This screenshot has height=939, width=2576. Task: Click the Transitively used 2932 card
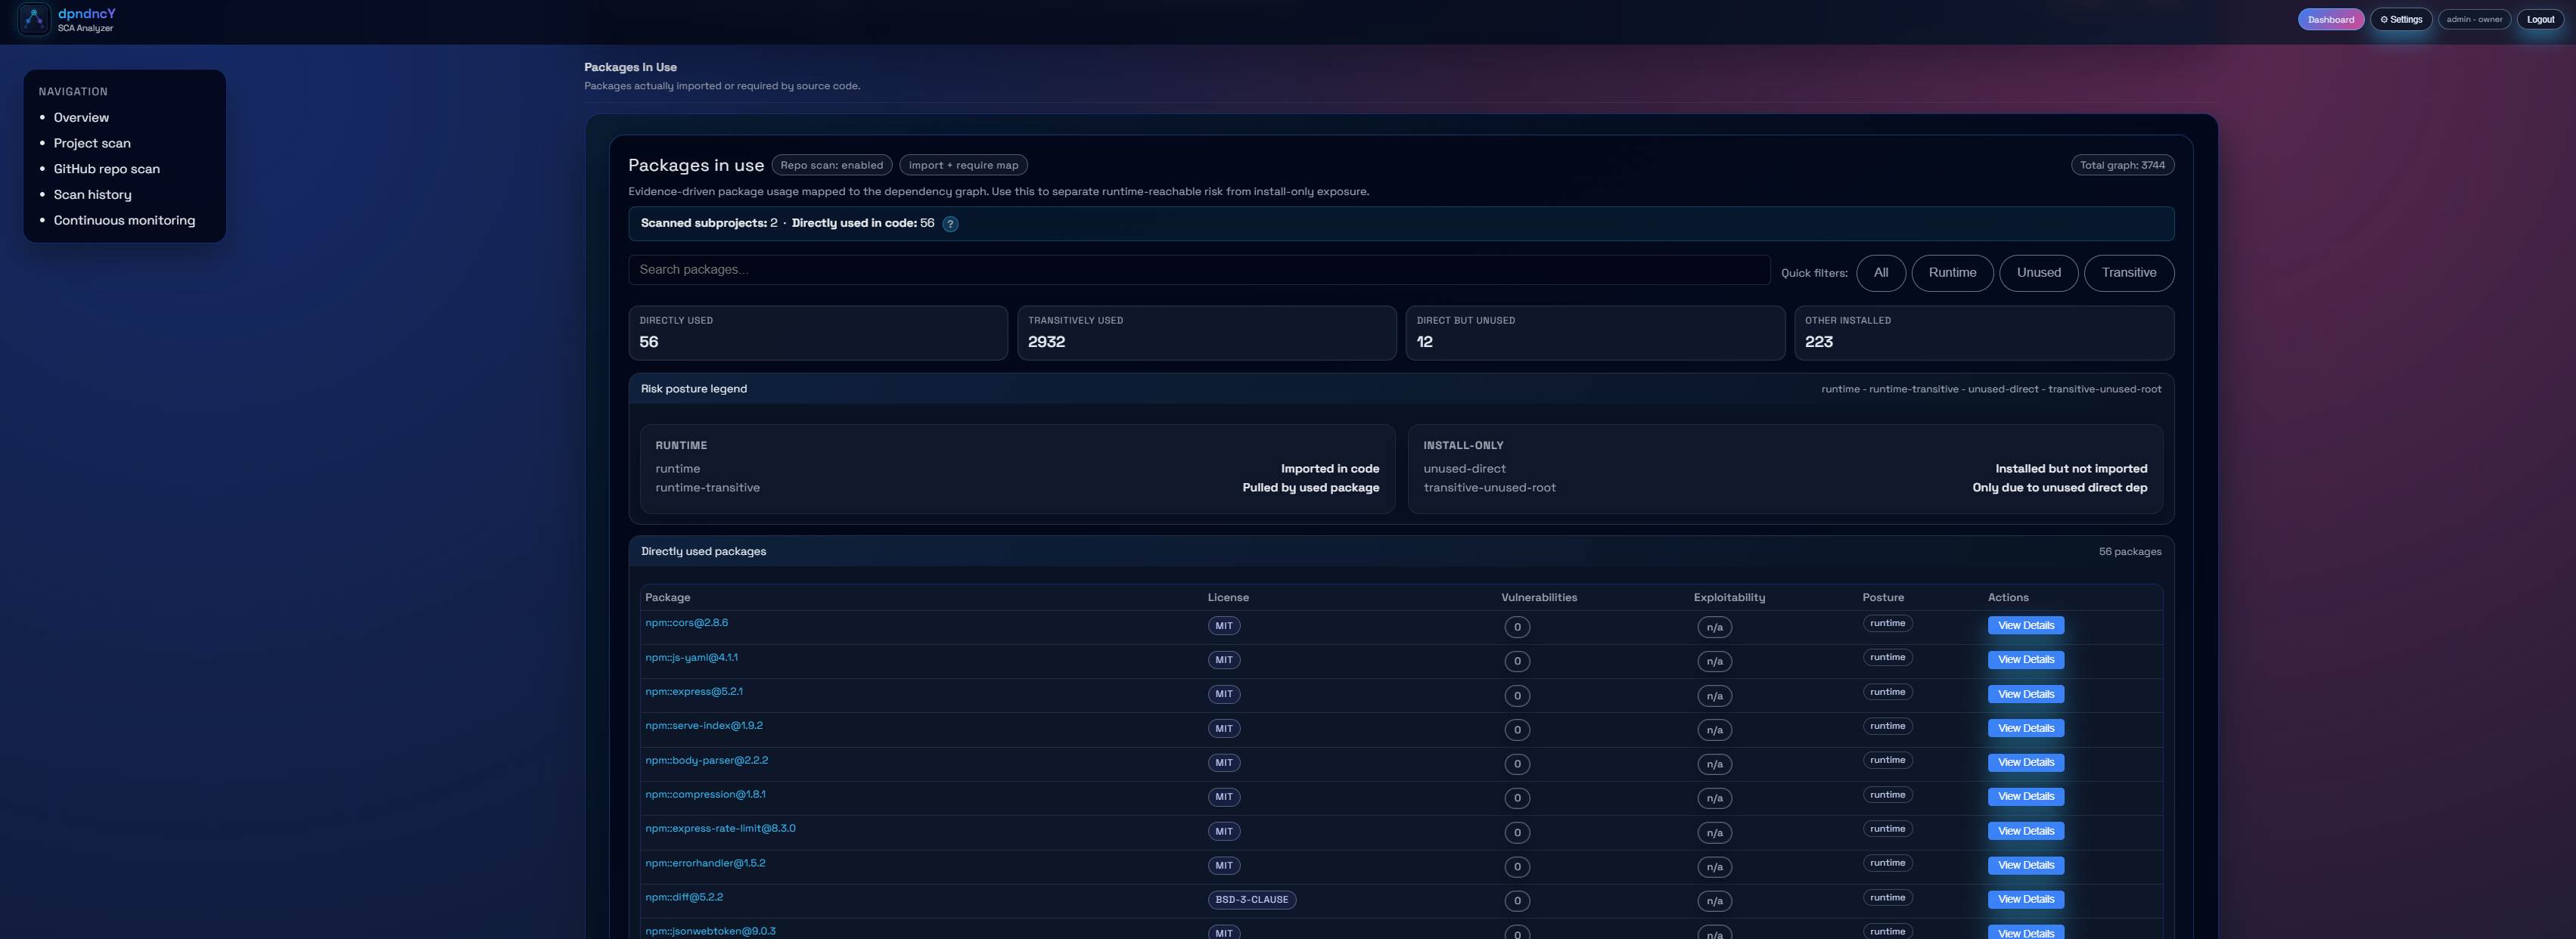point(1205,333)
